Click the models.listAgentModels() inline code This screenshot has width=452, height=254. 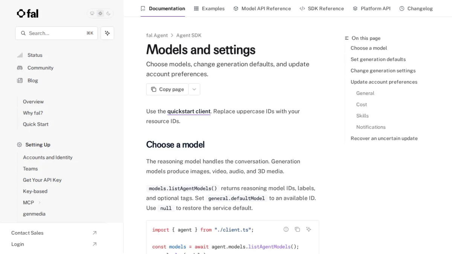(x=183, y=189)
